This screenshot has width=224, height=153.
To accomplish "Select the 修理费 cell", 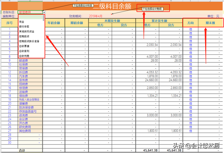I will point(30,88).
